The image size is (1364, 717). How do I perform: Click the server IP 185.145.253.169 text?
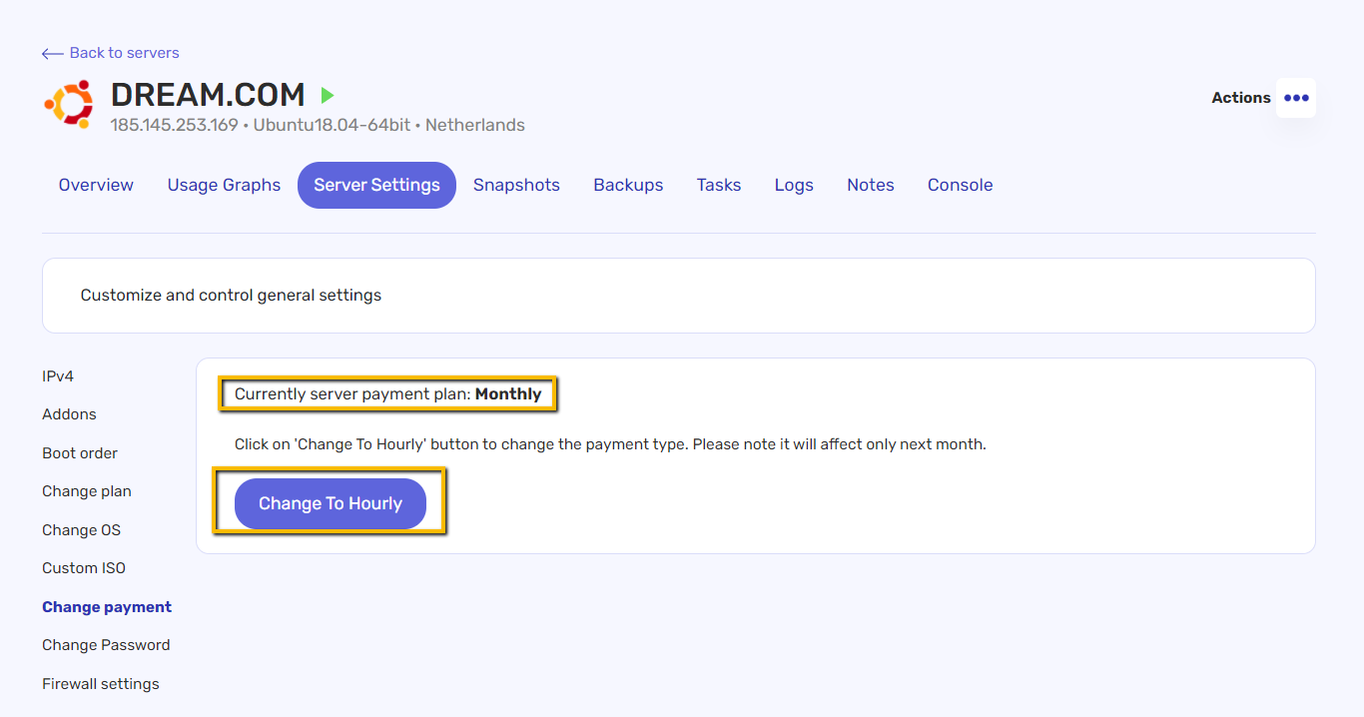pyautogui.click(x=175, y=126)
